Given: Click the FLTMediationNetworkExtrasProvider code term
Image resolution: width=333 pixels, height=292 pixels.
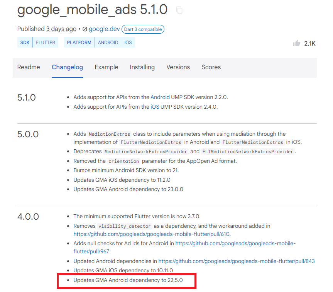Looking at the screenshot, I should [x=248, y=152].
